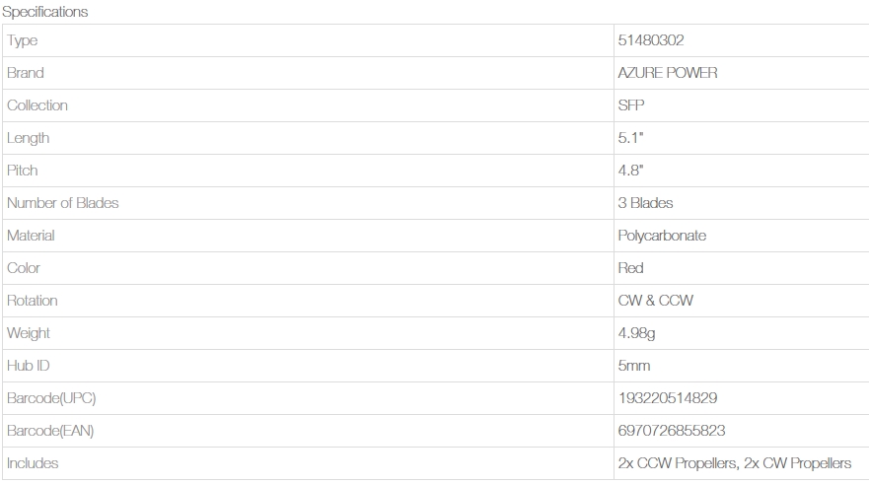Viewport: 869px width, 484px height.
Task: Click the Type value 51480302
Action: pos(651,40)
